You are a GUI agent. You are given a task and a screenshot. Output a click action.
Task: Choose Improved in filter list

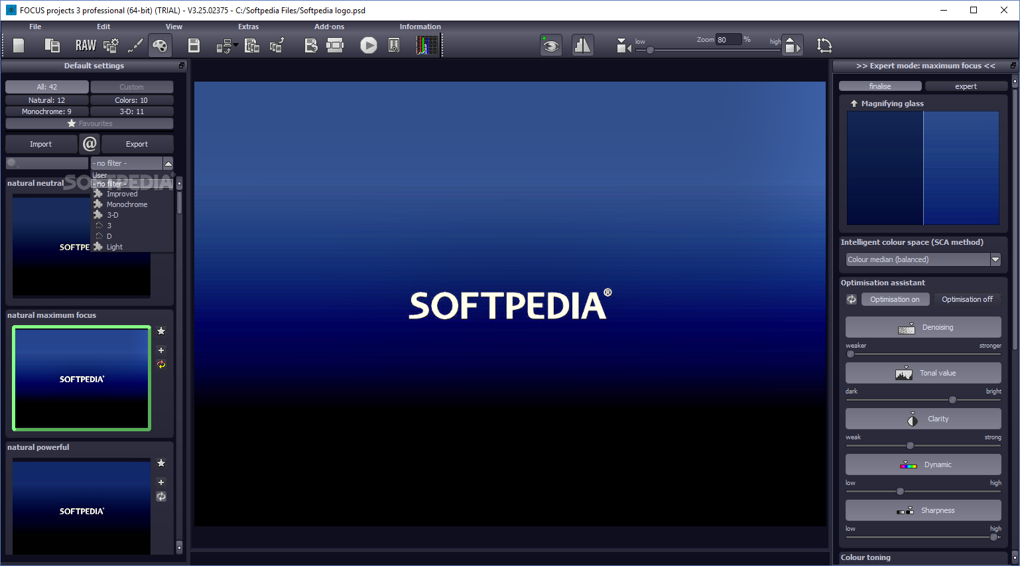click(133, 194)
